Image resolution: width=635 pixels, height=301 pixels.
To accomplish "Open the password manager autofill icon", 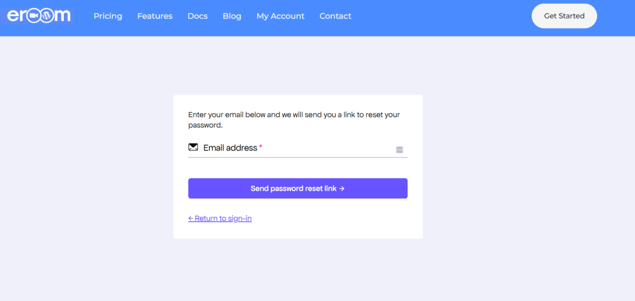I will pyautogui.click(x=399, y=150).
